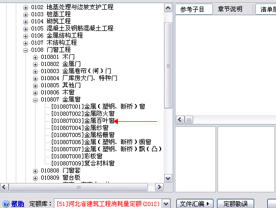Image resolution: width=276 pixels, height=208 pixels.
Task: Click the 文件汇编 button
Action: [x=195, y=204]
